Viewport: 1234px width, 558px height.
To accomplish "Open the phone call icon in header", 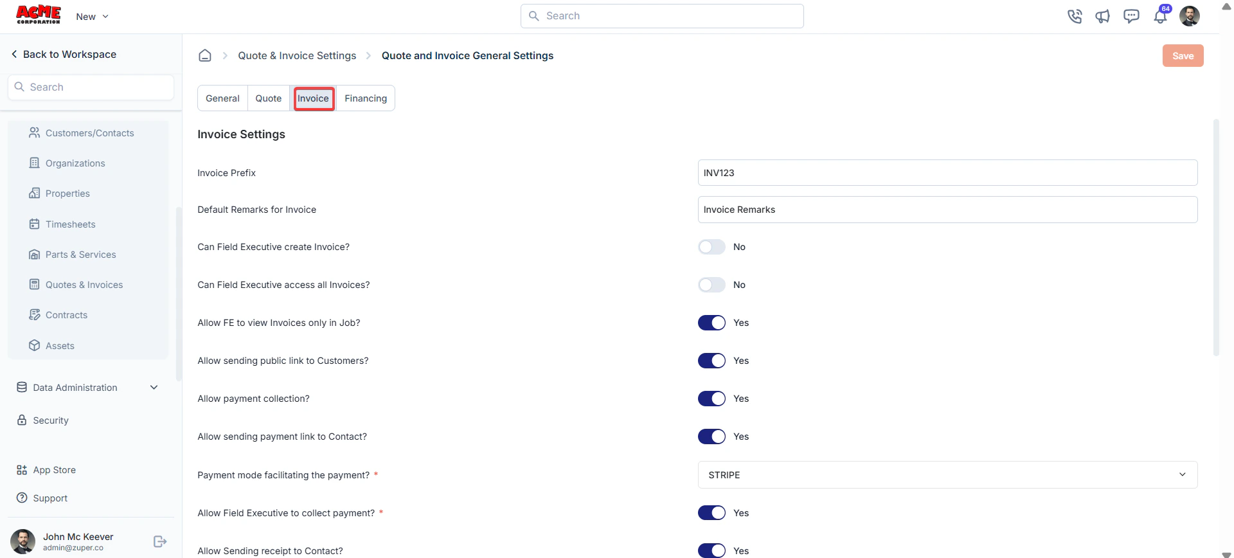I will (1075, 16).
